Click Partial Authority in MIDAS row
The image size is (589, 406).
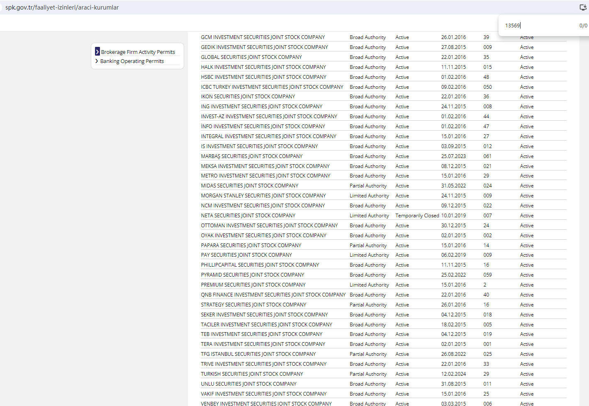click(368, 186)
